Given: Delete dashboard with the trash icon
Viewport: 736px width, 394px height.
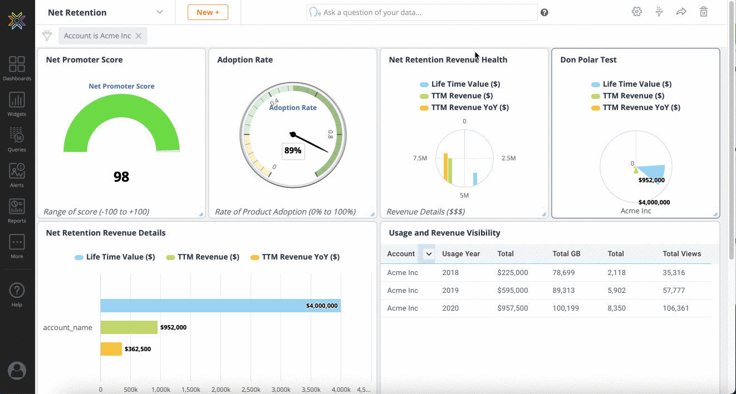Looking at the screenshot, I should click(x=704, y=12).
